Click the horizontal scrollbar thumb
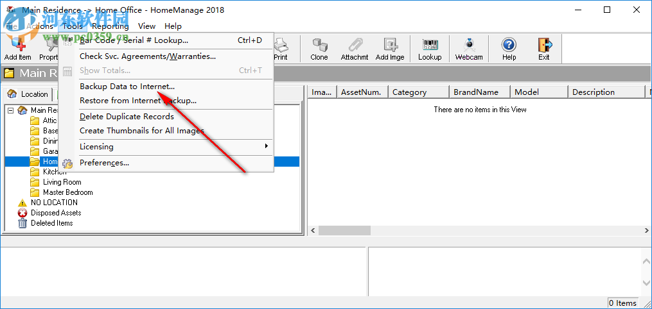The height and width of the screenshot is (309, 652). click(x=344, y=230)
